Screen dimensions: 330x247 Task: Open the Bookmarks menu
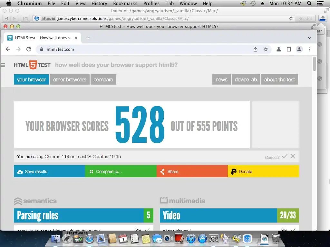coord(125,3)
